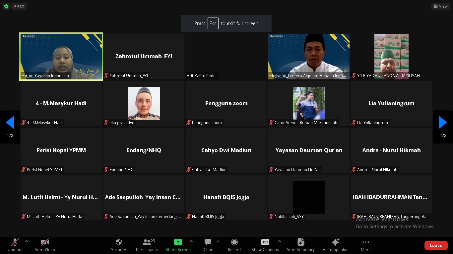Click muted mic icon beside Pengguna zoom label

(x=189, y=123)
